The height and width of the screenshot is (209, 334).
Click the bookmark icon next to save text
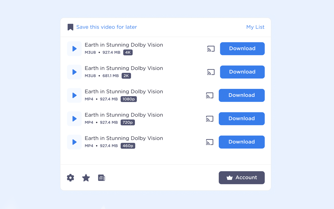70,27
